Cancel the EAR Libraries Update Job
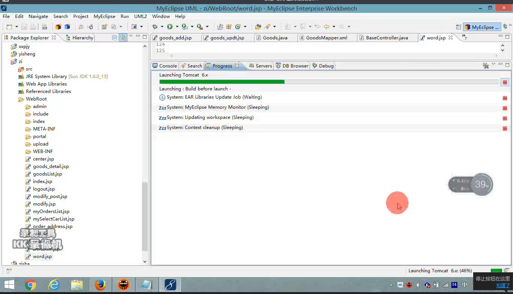The width and height of the screenshot is (513, 294). pyautogui.click(x=505, y=98)
